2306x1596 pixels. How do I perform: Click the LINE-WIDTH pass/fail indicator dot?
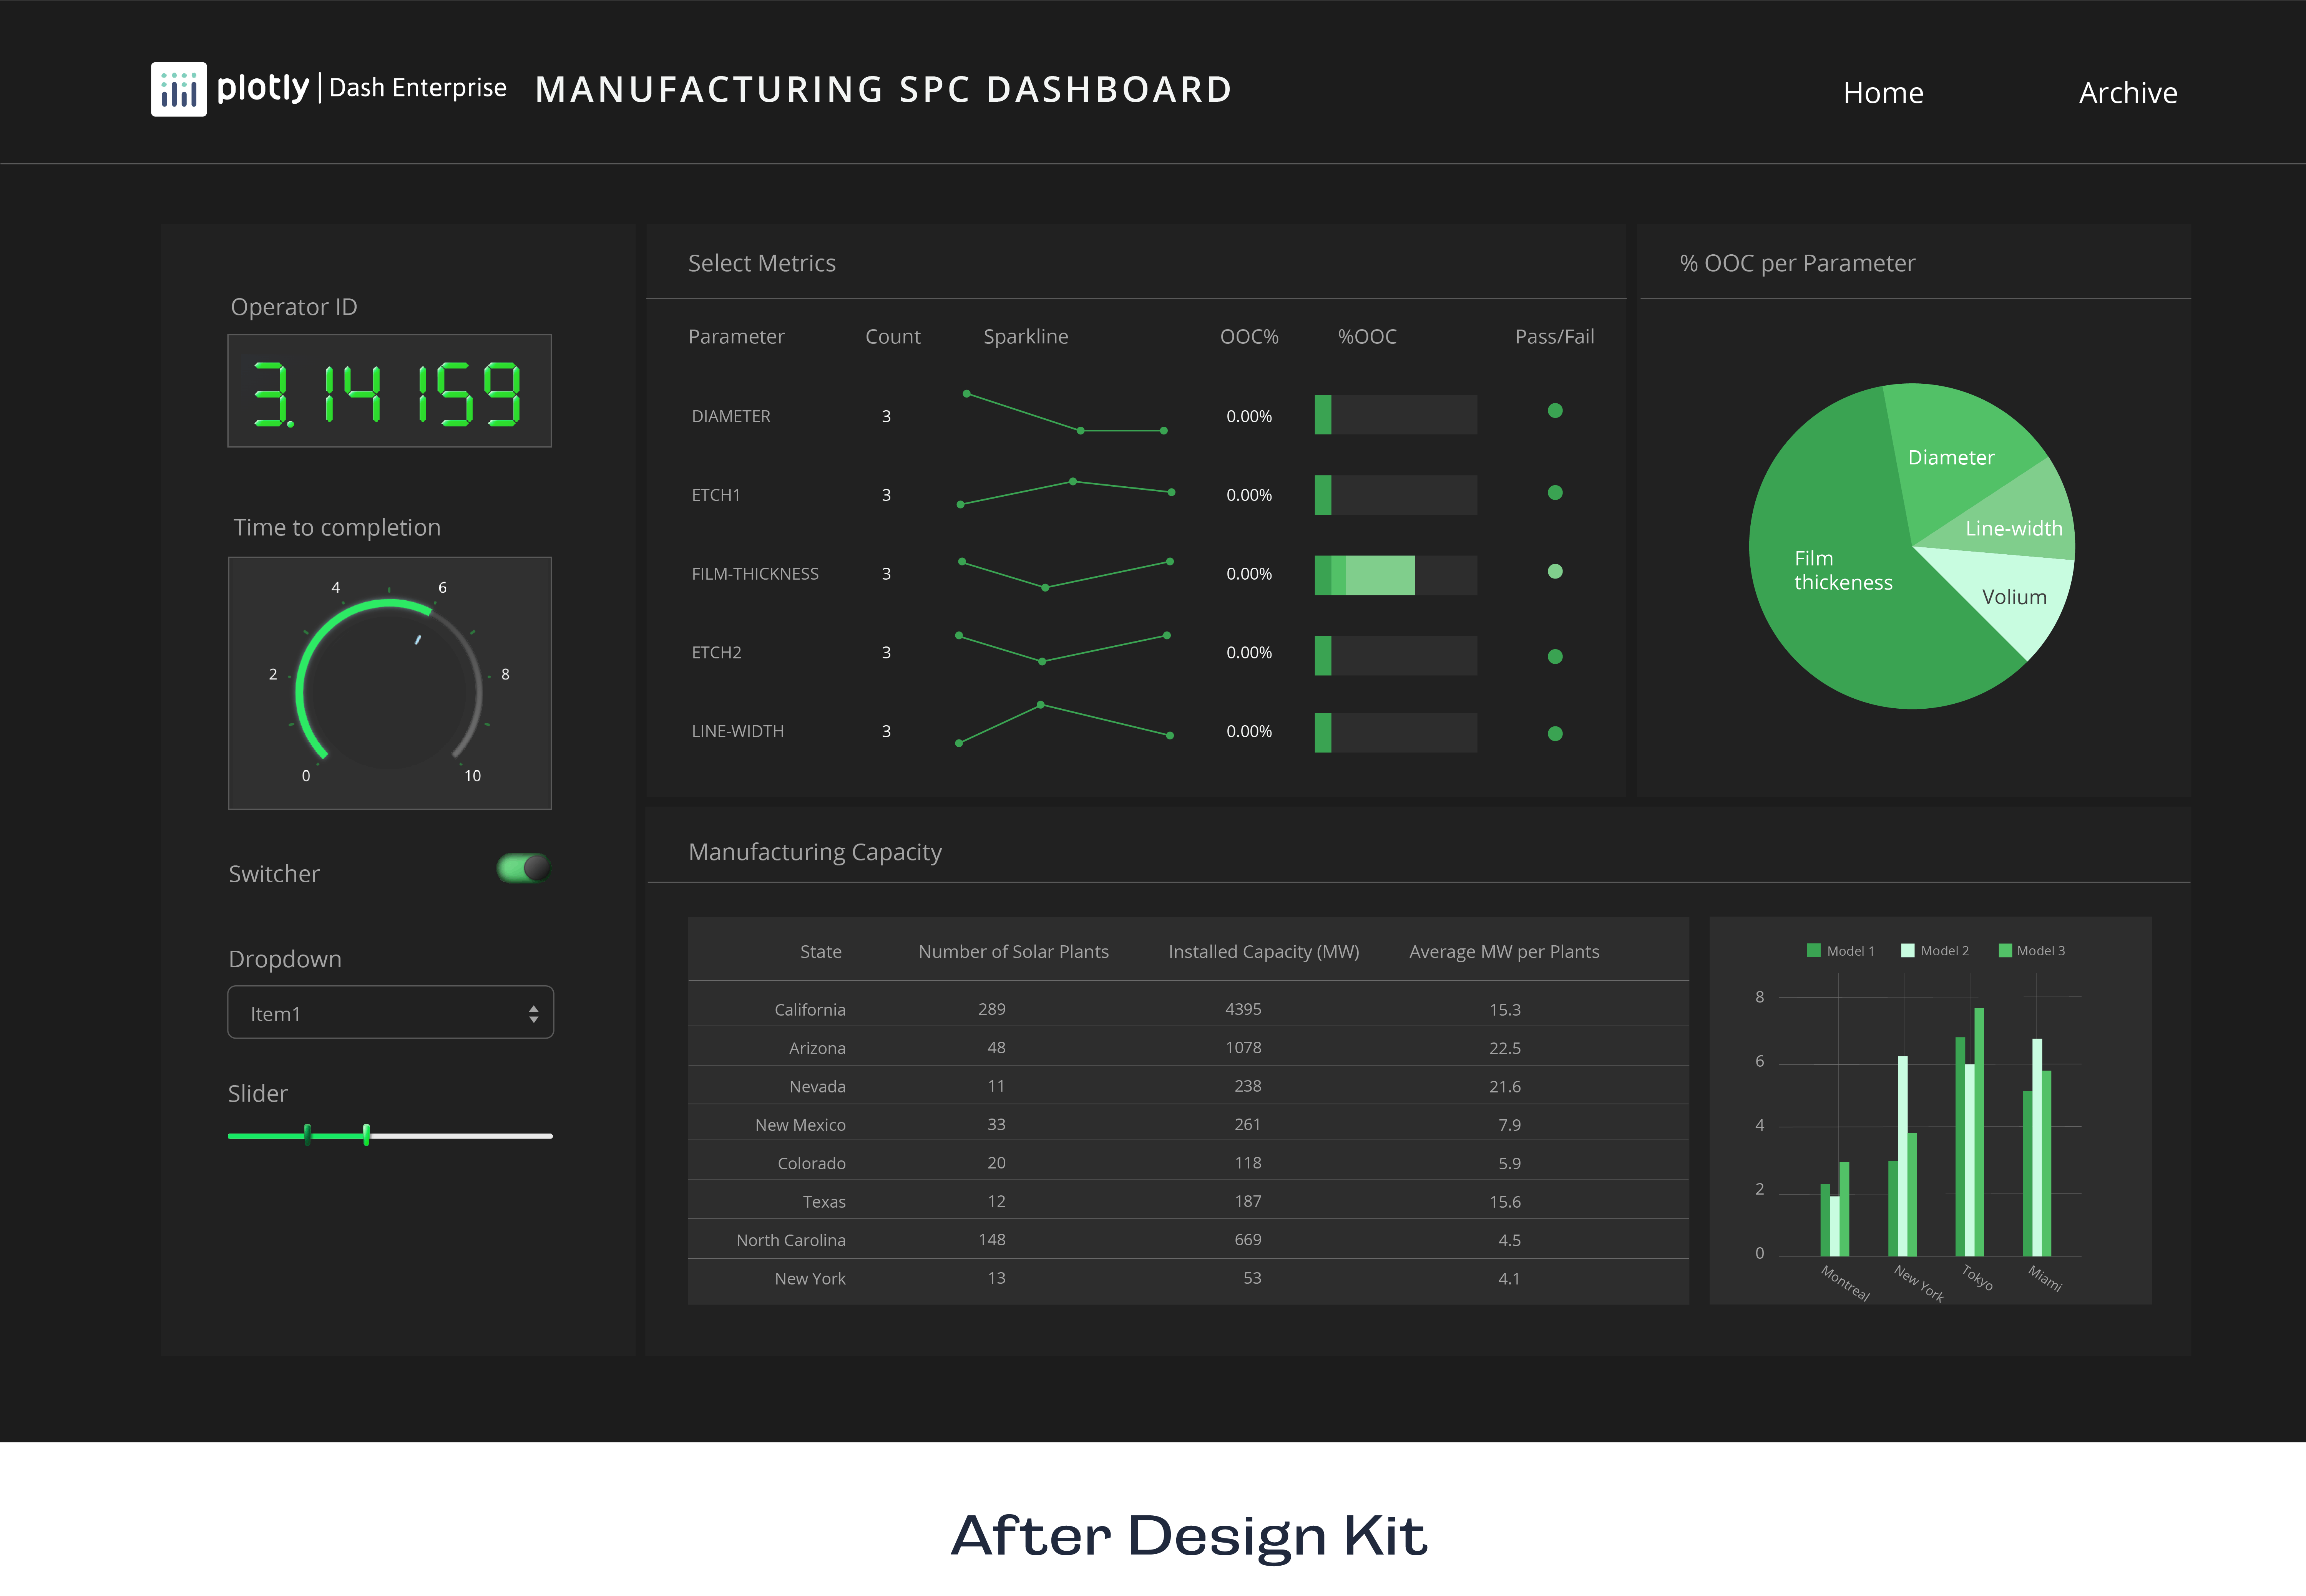1555,734
